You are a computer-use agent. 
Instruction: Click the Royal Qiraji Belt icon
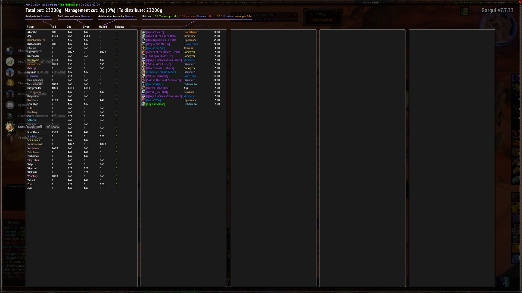pyautogui.click(x=143, y=92)
